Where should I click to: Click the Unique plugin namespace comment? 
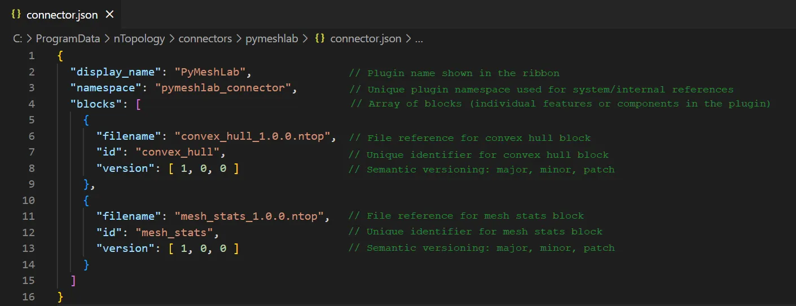(542, 90)
